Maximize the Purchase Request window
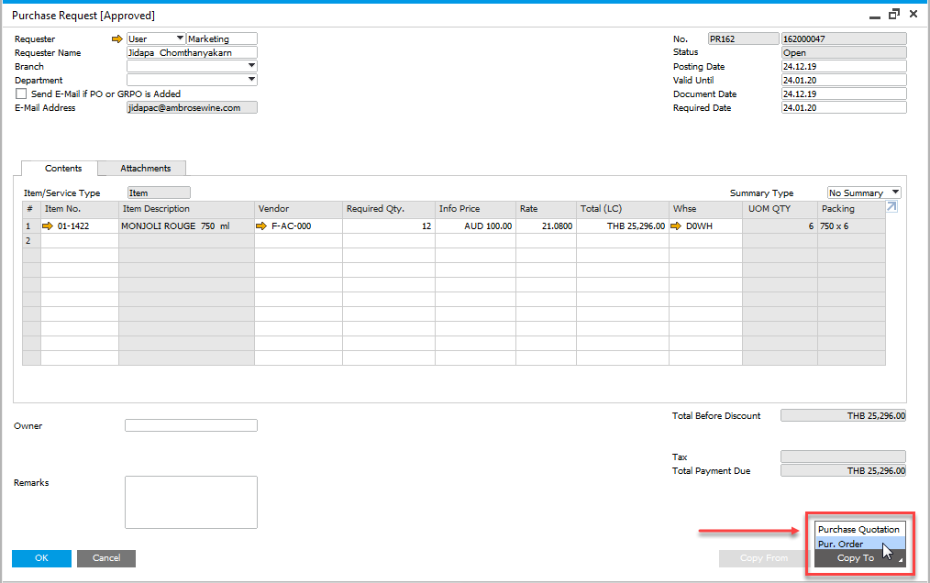 coord(894,15)
